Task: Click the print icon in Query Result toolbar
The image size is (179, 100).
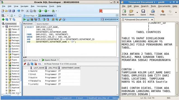Action: click(x=28, y=64)
